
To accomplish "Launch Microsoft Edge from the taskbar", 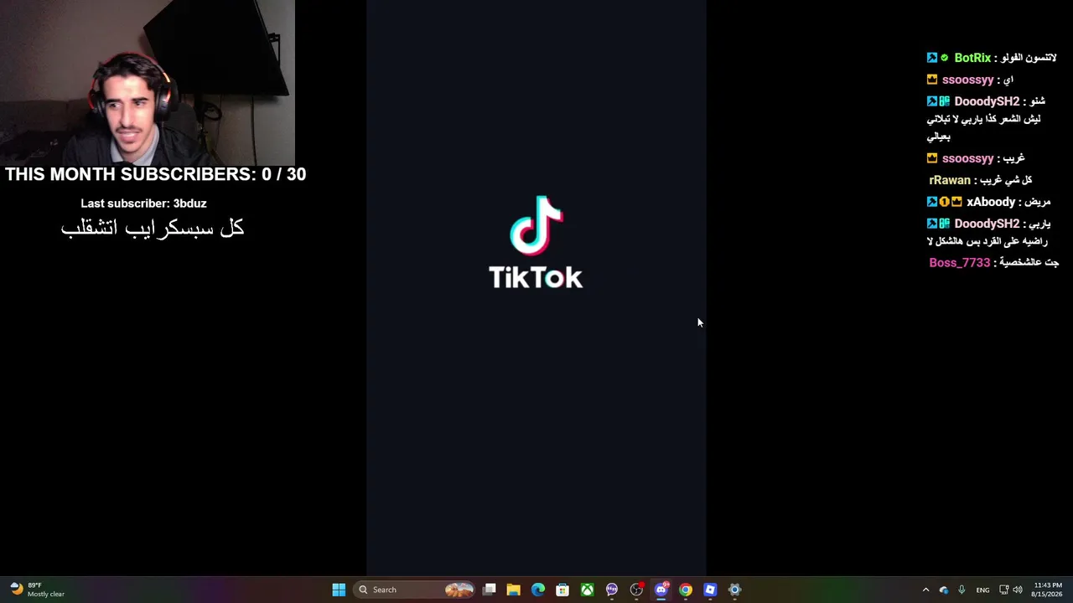I will [x=538, y=590].
